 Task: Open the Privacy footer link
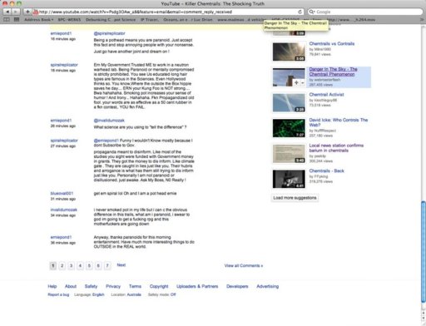pos(113,286)
